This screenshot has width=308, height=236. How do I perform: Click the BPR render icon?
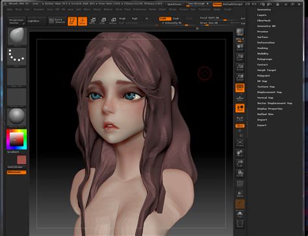240,33
